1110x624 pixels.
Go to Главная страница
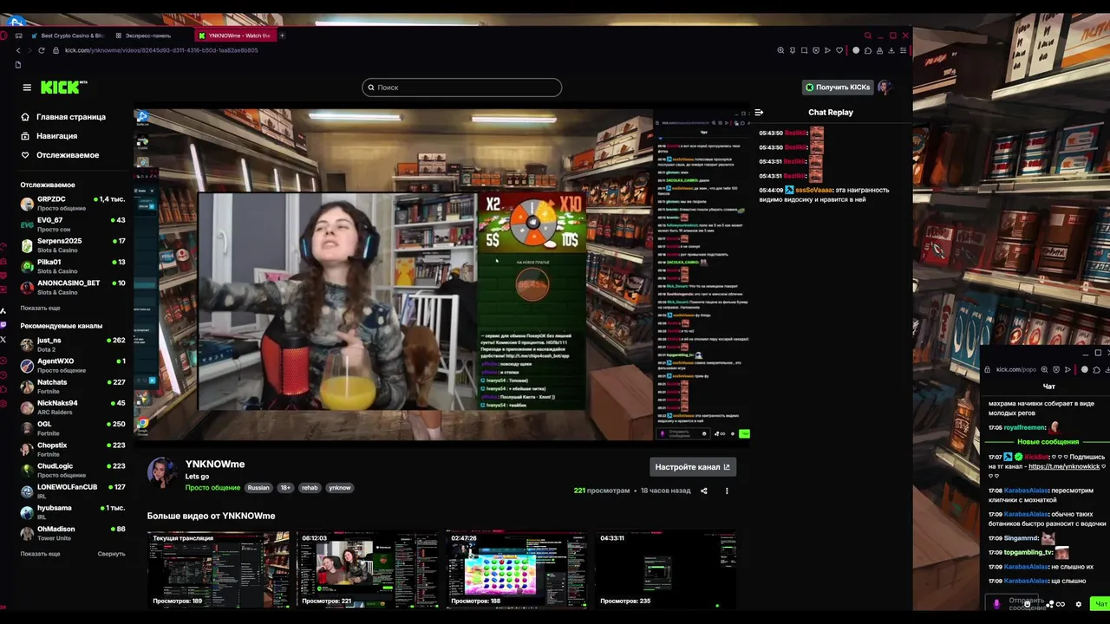point(63,117)
